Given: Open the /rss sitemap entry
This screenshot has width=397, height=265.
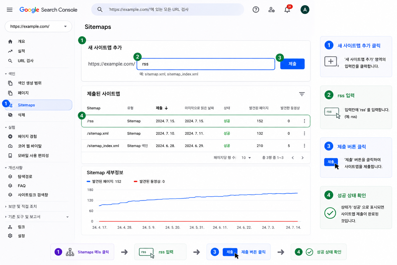Looking at the screenshot, I should tap(90, 121).
